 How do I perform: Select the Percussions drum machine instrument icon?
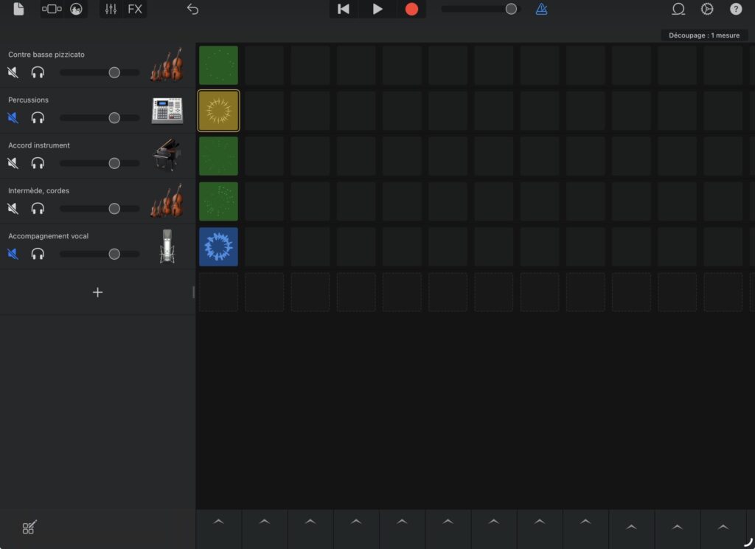point(167,111)
